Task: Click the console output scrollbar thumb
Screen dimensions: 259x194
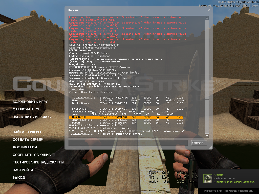Action: pyautogui.click(x=207, y=60)
